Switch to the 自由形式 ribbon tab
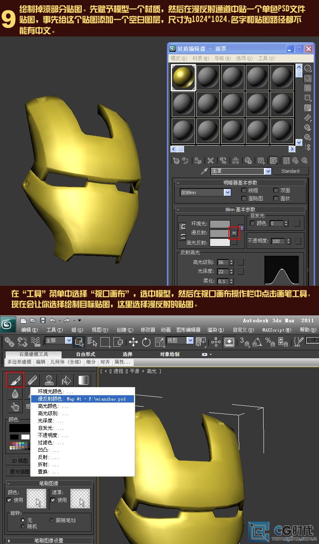Image resolution: width=319 pixels, height=544 pixels. (x=85, y=354)
